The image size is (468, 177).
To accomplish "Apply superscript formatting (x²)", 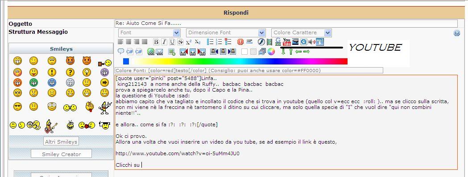I will (x=189, y=42).
